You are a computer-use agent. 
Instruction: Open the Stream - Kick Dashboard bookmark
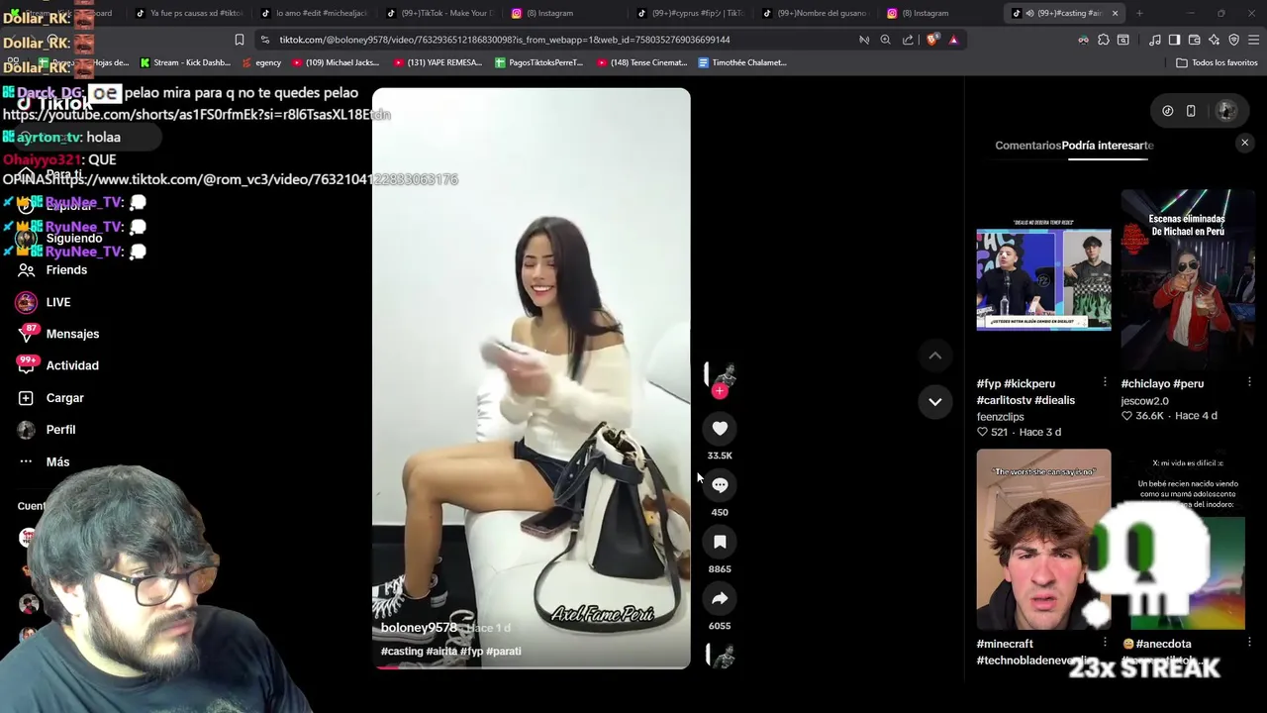185,62
